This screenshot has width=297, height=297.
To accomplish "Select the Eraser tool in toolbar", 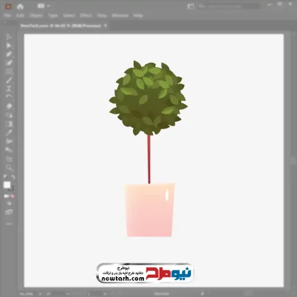I will [9, 106].
